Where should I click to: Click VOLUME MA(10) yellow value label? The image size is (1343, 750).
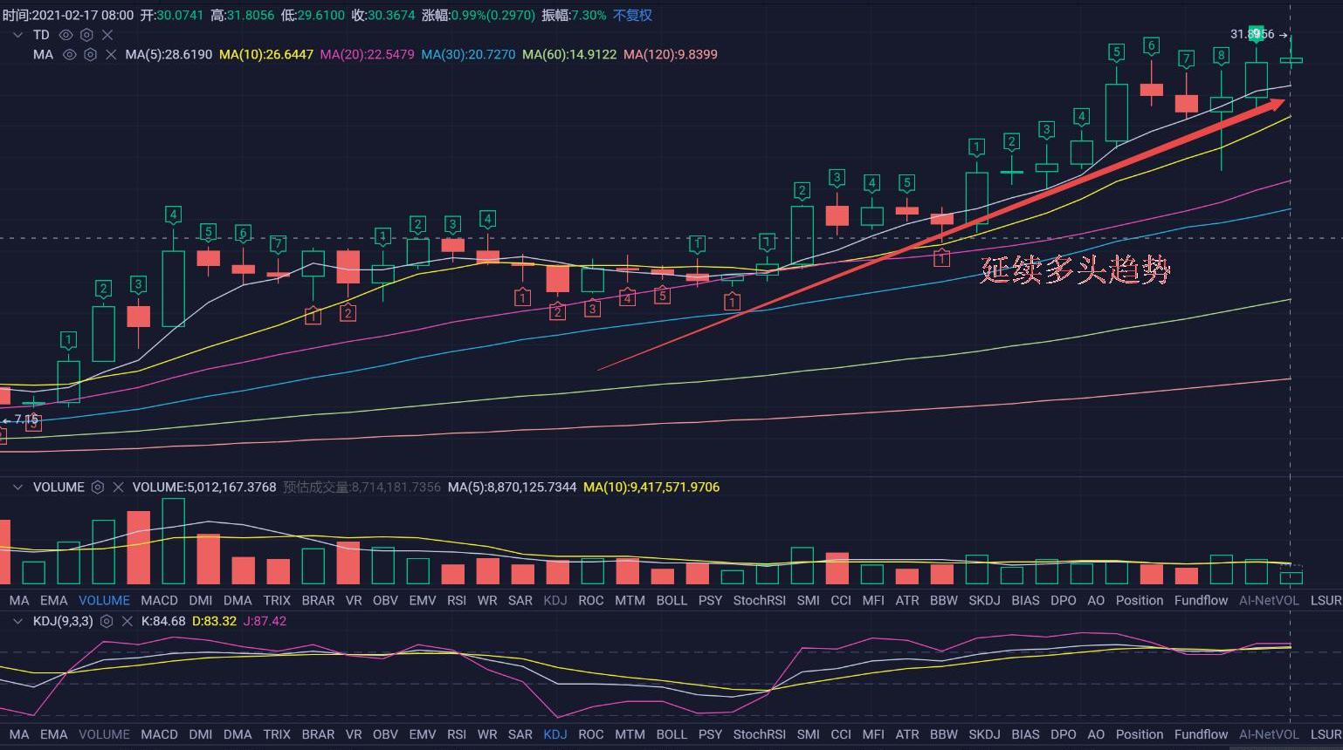tap(651, 487)
